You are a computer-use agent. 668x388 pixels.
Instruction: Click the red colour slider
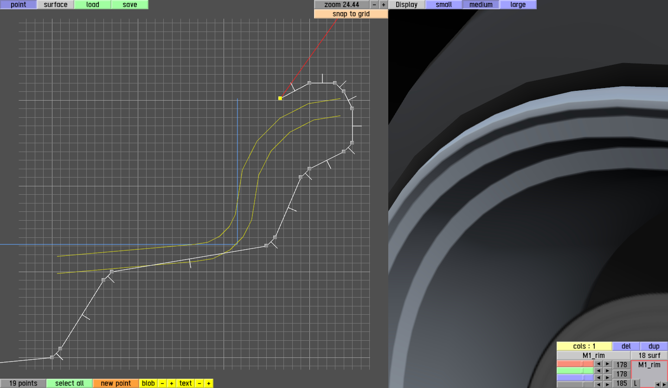pyautogui.click(x=575, y=364)
